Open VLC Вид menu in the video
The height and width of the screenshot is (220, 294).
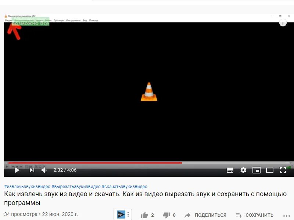point(85,20)
